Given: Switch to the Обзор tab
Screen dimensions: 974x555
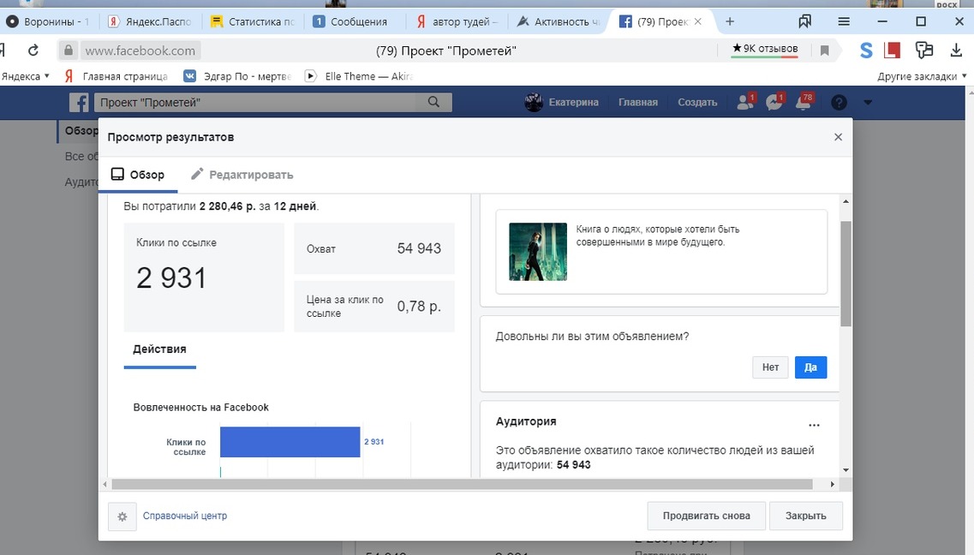Looking at the screenshot, I should point(138,175).
